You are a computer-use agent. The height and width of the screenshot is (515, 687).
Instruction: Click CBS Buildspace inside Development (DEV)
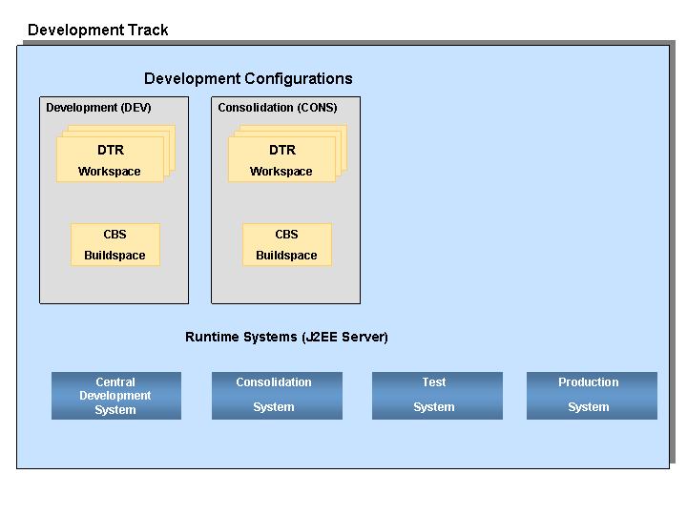(x=114, y=245)
